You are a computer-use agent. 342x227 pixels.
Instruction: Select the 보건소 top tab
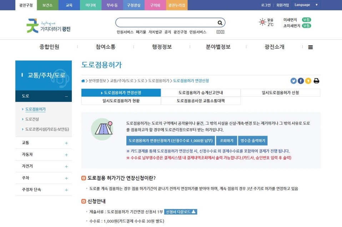47,5
